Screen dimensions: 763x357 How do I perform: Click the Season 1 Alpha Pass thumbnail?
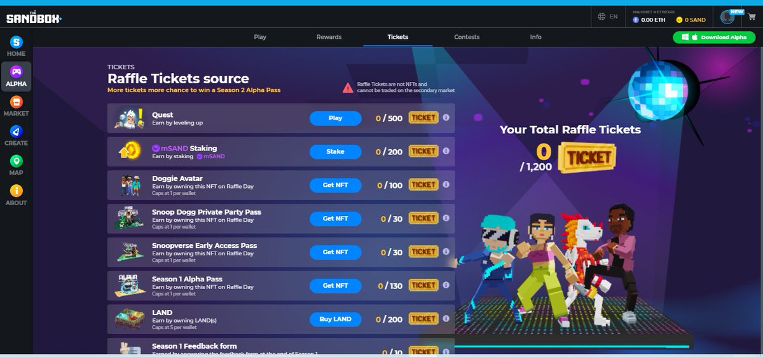130,286
